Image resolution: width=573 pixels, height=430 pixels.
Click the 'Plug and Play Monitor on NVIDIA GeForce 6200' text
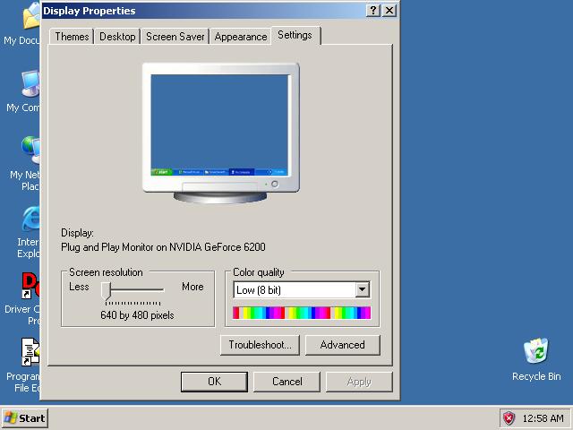163,247
